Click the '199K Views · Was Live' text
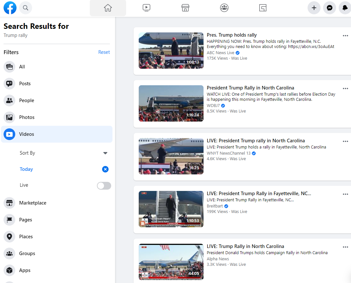 tap(227, 212)
